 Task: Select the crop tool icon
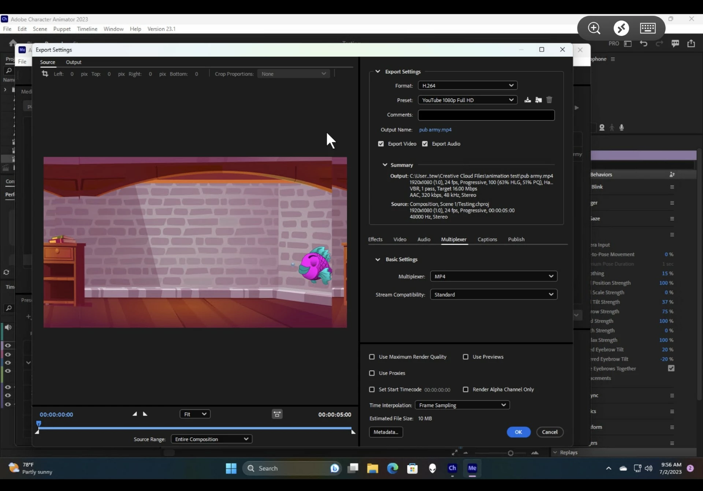point(45,74)
